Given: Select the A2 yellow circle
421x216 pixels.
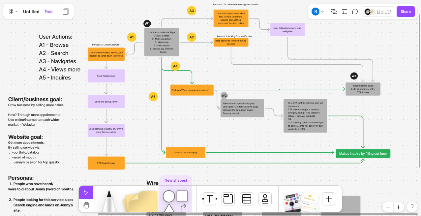Looking at the screenshot, I should [x=192, y=37].
